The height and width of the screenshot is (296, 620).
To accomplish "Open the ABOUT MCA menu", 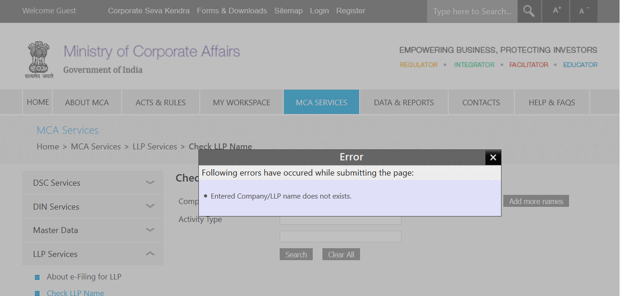I will tap(87, 102).
